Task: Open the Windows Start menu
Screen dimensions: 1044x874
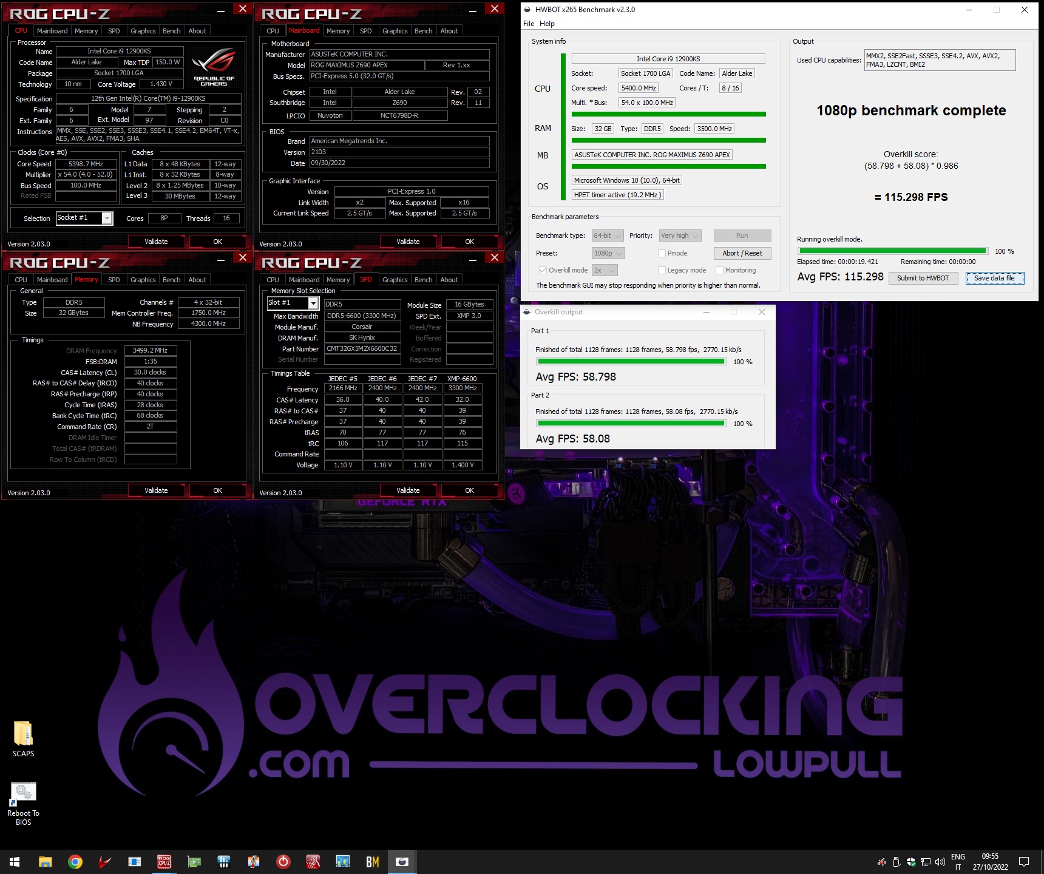Action: click(x=15, y=861)
